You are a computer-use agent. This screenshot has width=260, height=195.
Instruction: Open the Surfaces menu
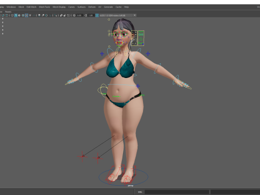(81, 7)
